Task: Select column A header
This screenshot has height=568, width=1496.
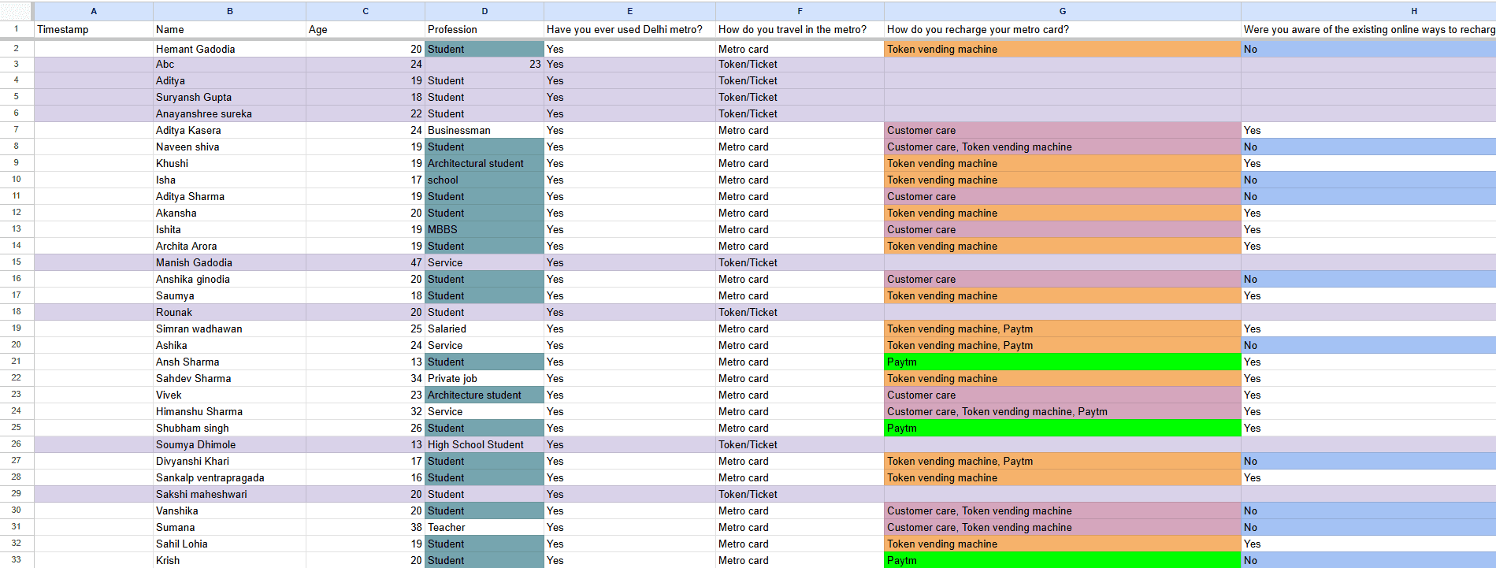Action: [x=94, y=11]
